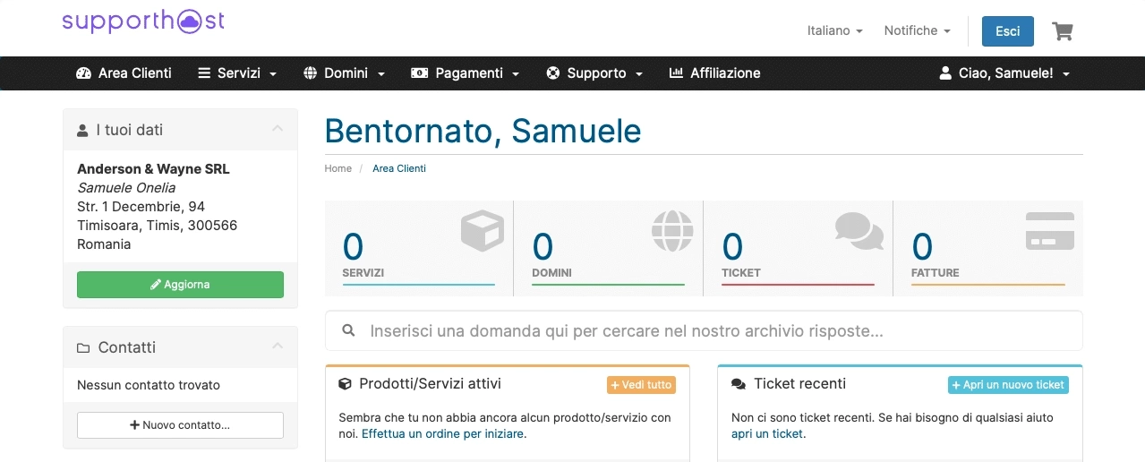
Task: Follow the Effettua un ordine per iniziare link
Action: [444, 434]
